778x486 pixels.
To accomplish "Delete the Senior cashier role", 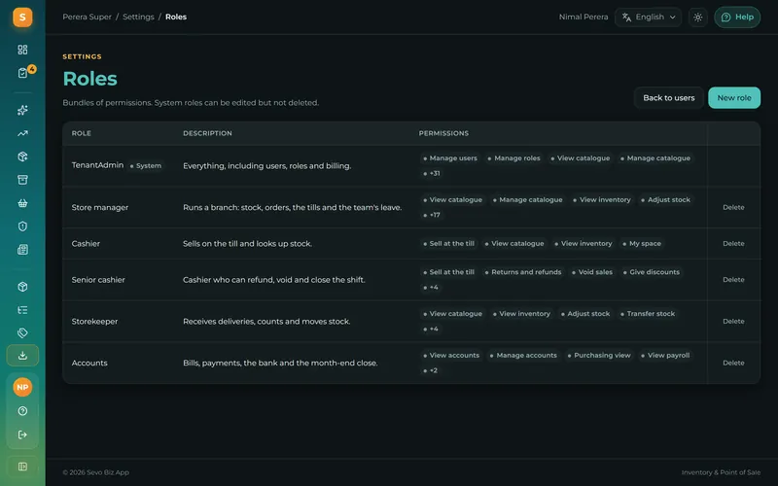I will point(733,280).
